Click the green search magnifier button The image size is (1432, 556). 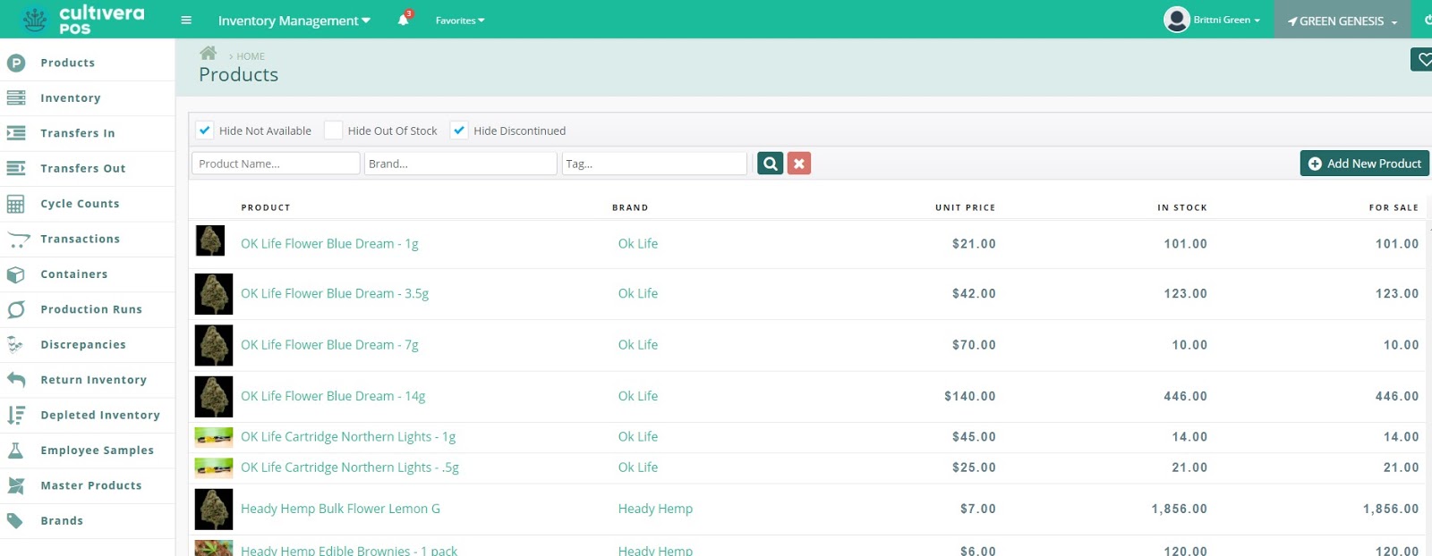(x=770, y=164)
